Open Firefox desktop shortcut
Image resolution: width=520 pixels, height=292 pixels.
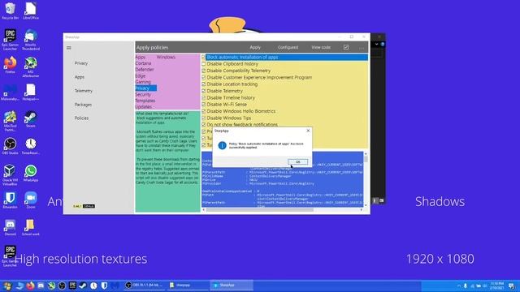(x=10, y=65)
